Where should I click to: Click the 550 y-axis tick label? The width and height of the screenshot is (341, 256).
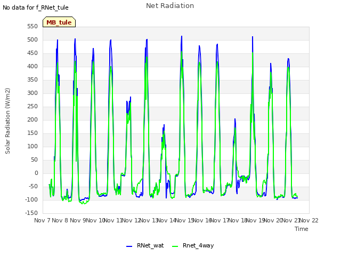[x=33, y=26]
